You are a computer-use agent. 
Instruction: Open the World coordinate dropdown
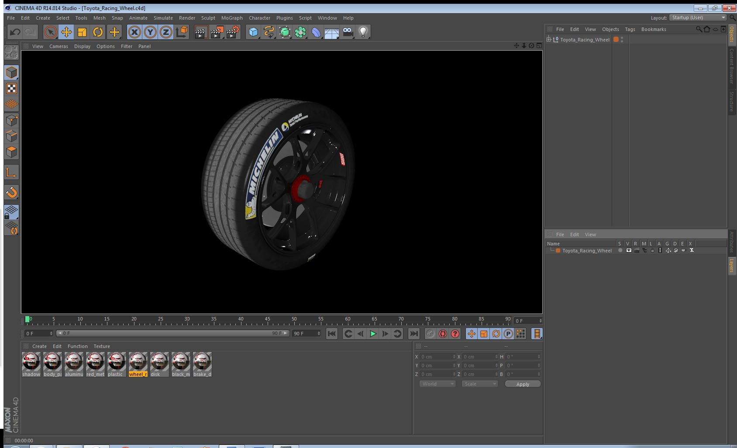point(437,384)
